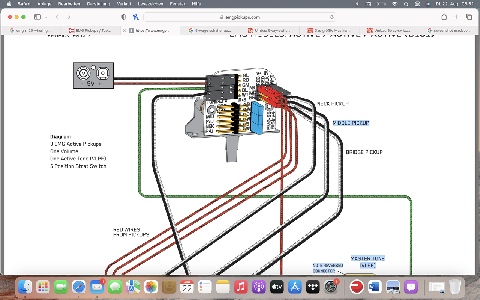Show the tab overview
Viewport: 480px width, 300px height.
coord(469,17)
